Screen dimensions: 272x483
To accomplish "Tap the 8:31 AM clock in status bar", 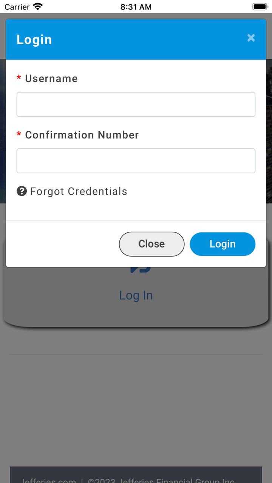I will coord(136,7).
